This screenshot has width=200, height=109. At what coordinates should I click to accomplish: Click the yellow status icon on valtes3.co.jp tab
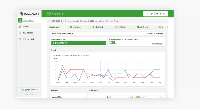pyautogui.click(x=93, y=27)
